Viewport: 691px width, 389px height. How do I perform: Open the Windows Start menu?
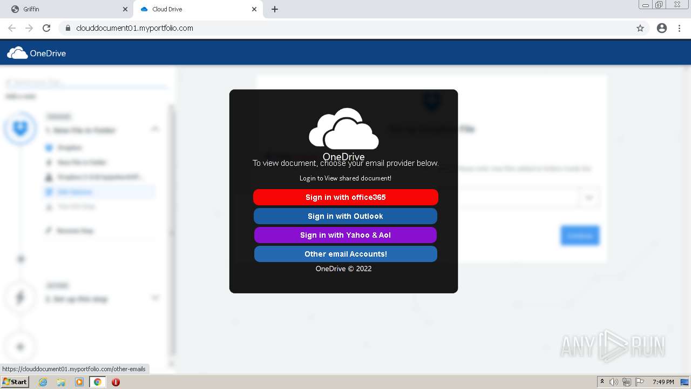coord(15,382)
